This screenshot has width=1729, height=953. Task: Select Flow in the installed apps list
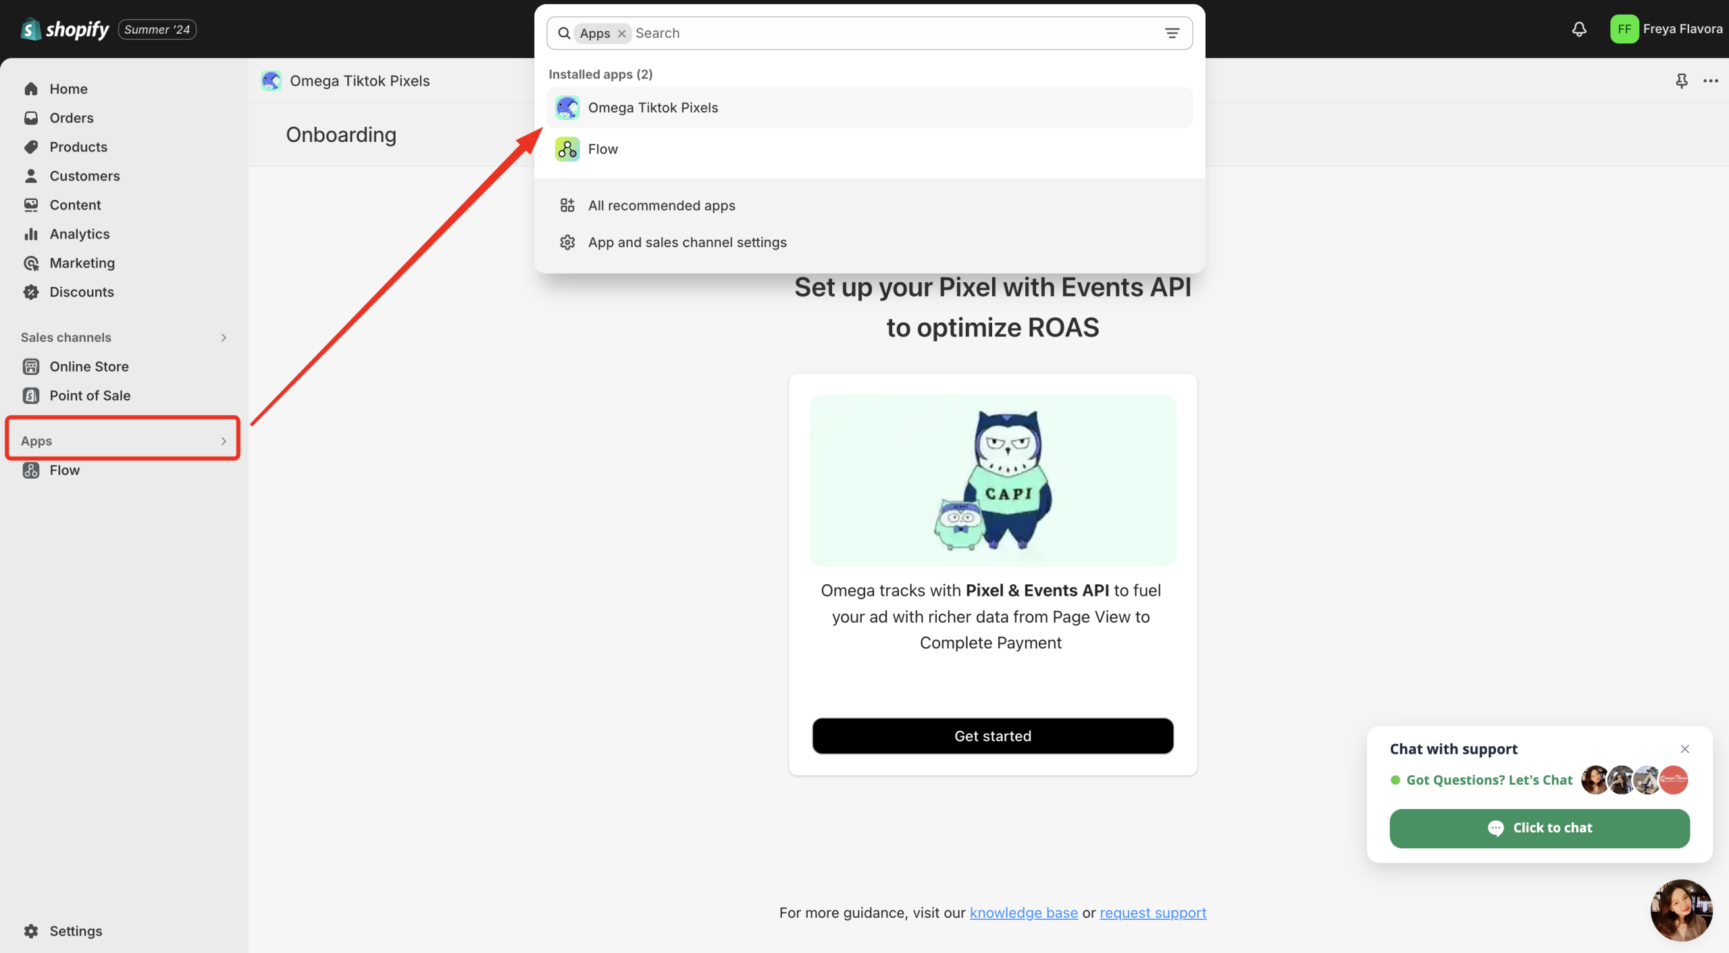click(602, 149)
